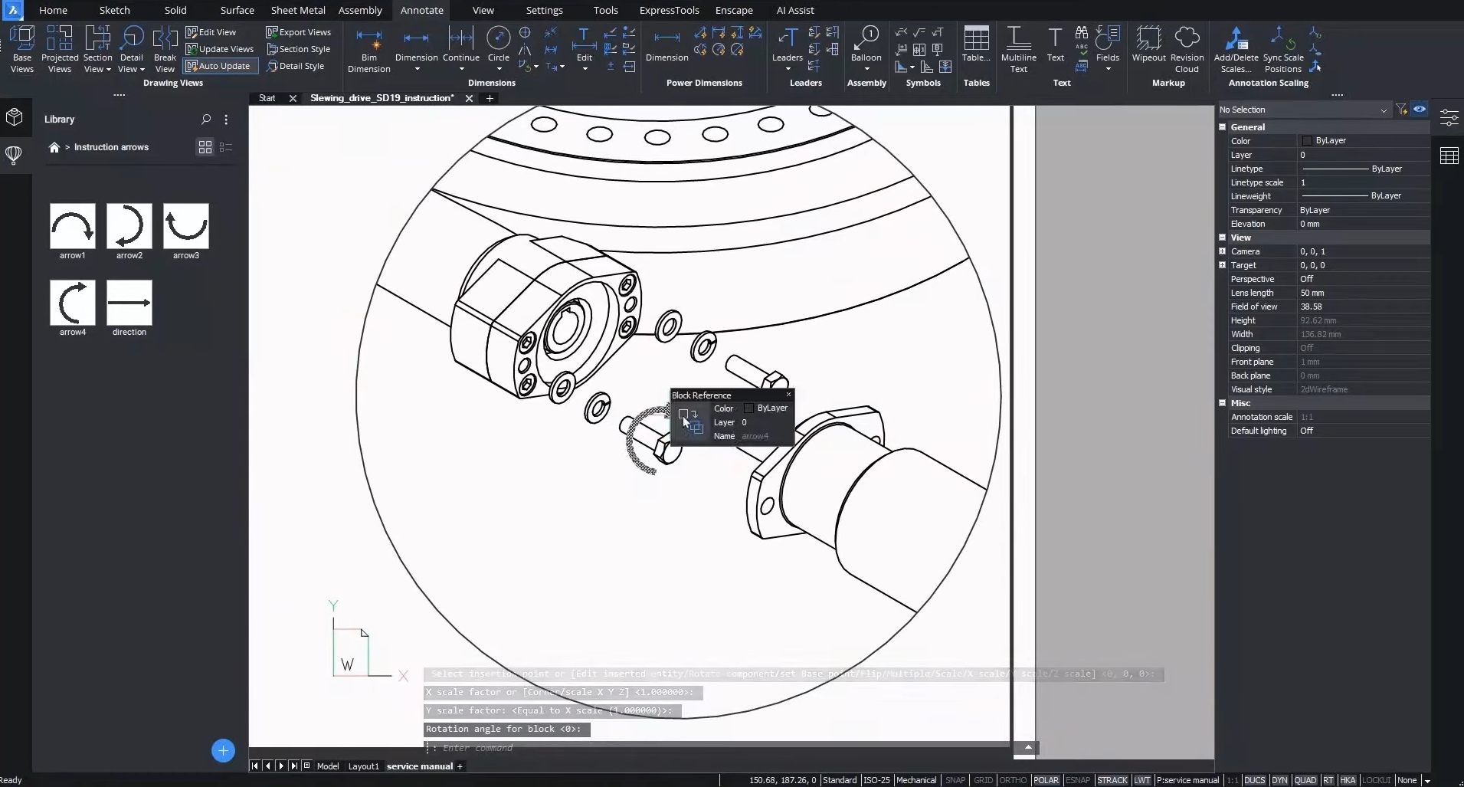Toggle POLAR tracking in status bar

(1046, 780)
